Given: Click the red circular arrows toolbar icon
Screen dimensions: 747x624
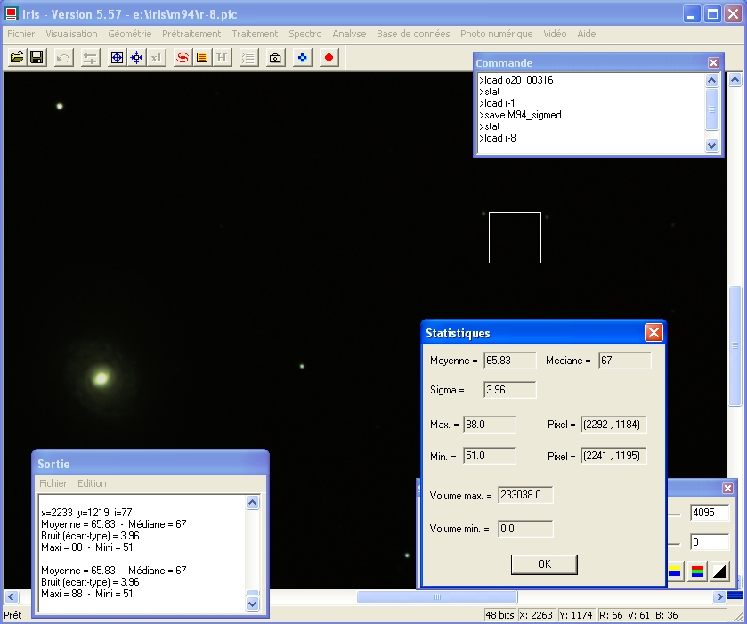Looking at the screenshot, I should click(182, 57).
